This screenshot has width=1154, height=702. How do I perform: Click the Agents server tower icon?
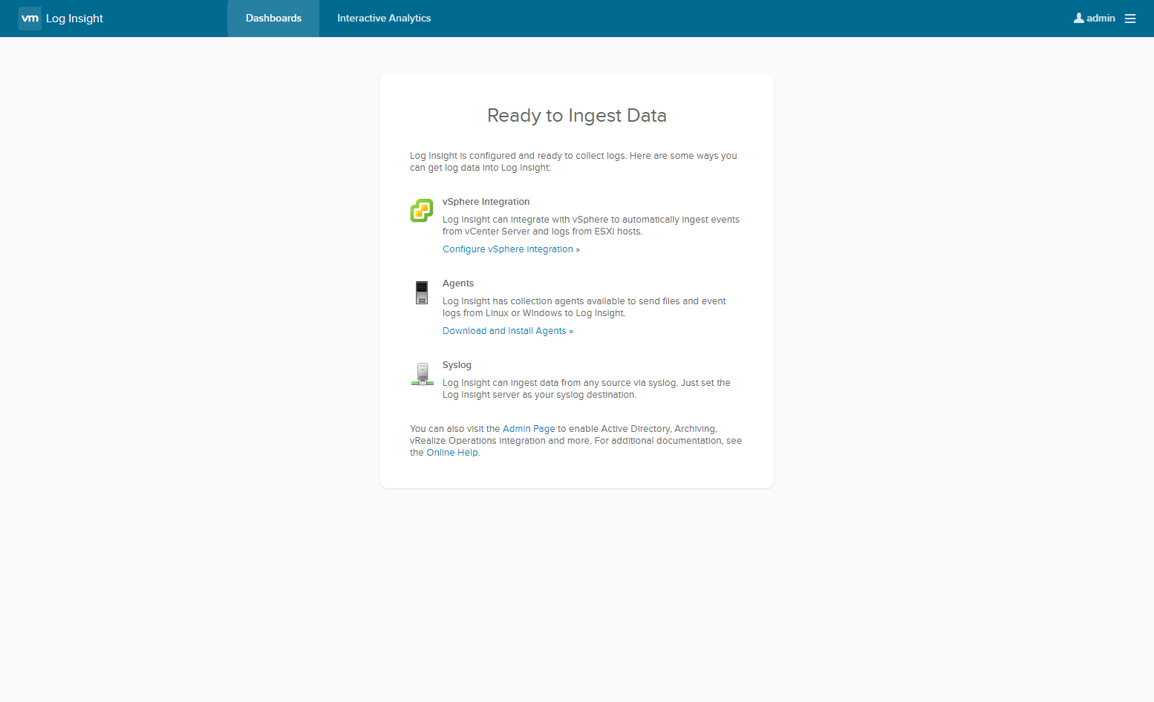pos(422,292)
